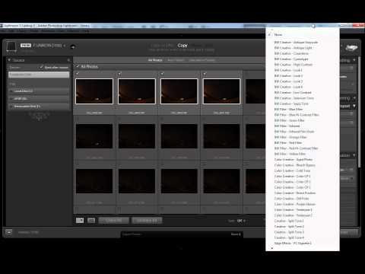
Task: Select first photo thumbnail in top row
Action: 94,91
